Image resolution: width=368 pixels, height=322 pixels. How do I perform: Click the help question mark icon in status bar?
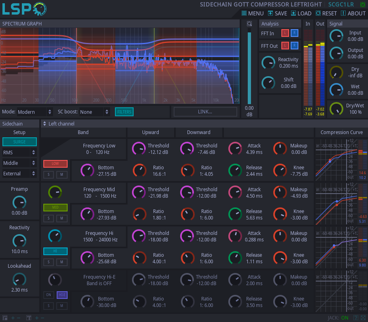pyautogui.click(x=356, y=318)
